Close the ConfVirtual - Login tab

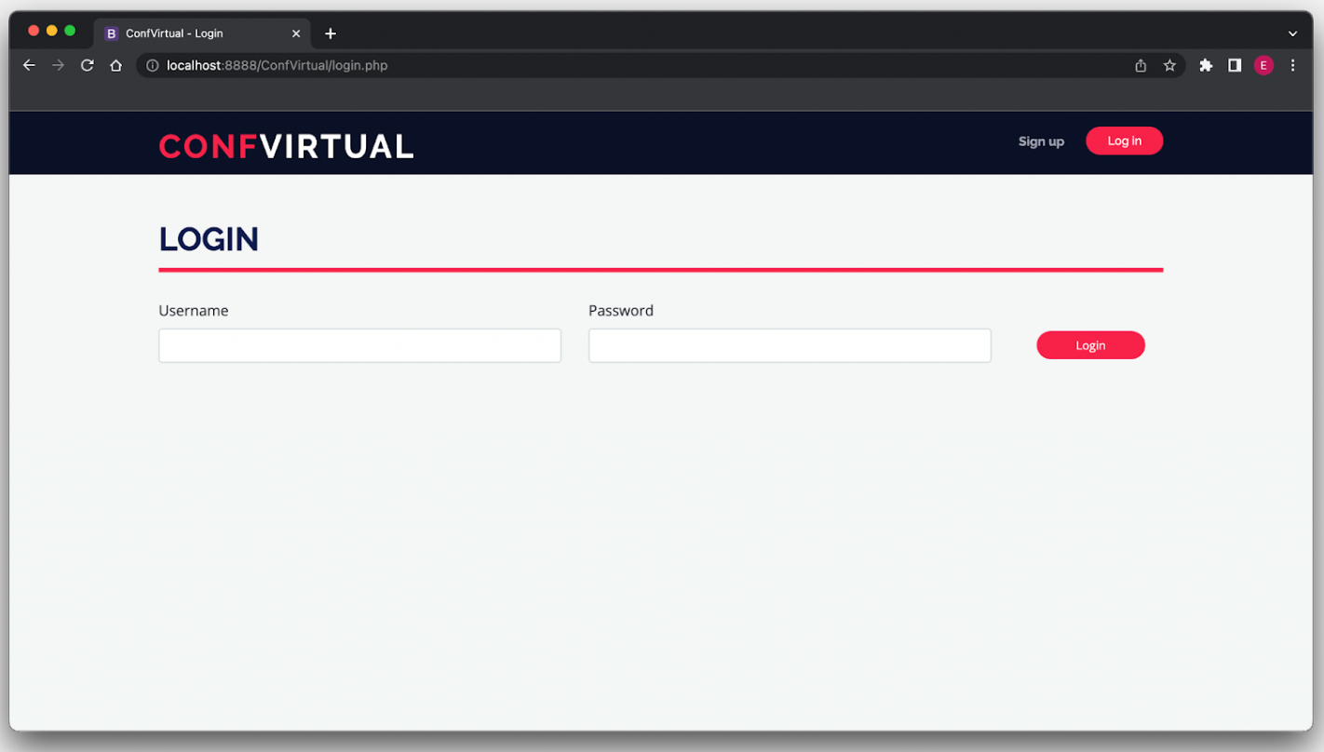(x=296, y=34)
